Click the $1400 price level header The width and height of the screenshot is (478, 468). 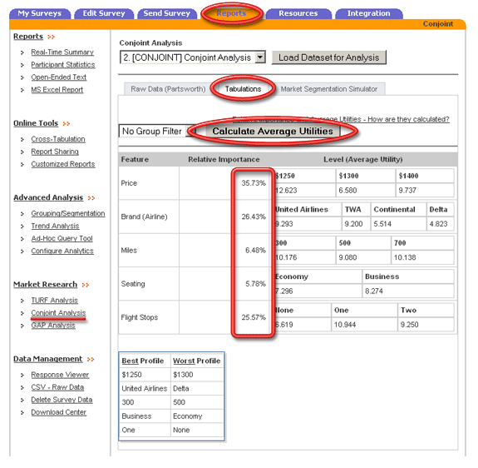point(408,176)
